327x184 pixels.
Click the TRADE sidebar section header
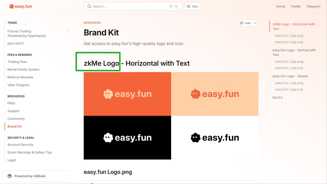[x=12, y=23]
